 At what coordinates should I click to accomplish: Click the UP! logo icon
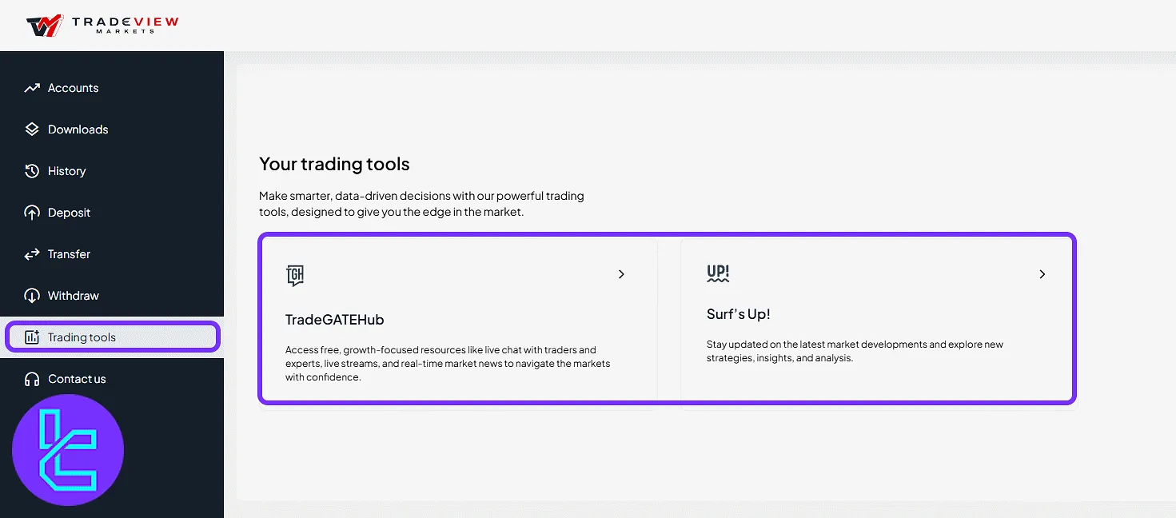718,273
